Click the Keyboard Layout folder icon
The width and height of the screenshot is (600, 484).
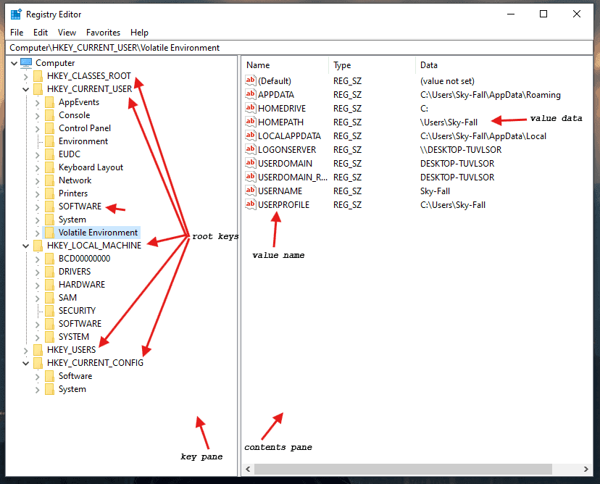49,167
